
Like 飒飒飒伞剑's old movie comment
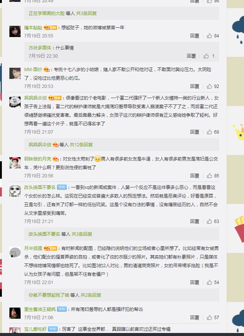pyautogui.click(x=210, y=132)
